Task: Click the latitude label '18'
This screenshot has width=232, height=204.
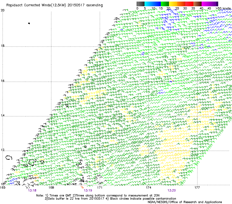Action: (3, 46)
